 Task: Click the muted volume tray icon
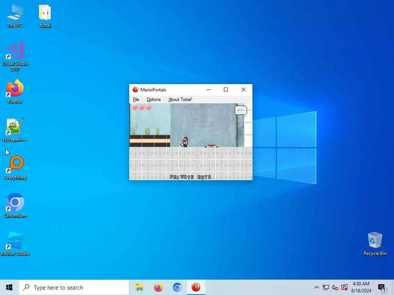point(335,287)
